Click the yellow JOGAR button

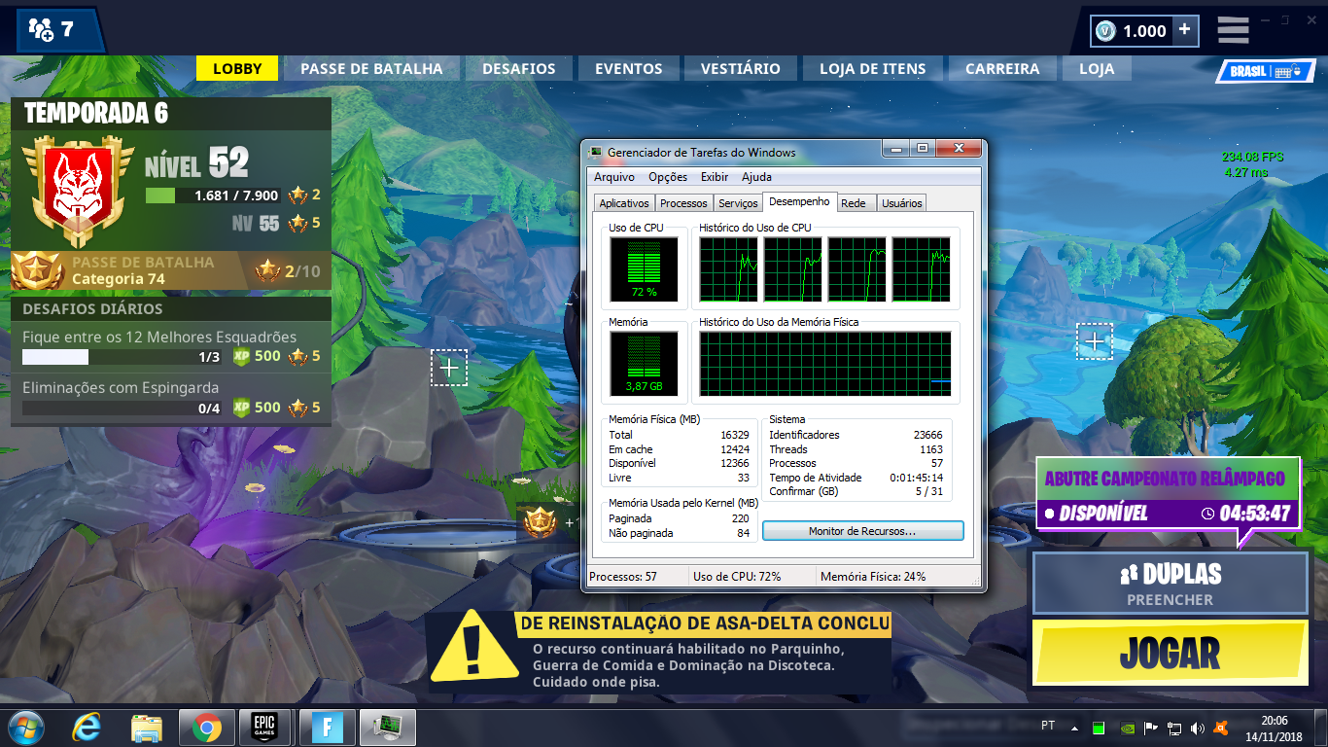(x=1170, y=654)
